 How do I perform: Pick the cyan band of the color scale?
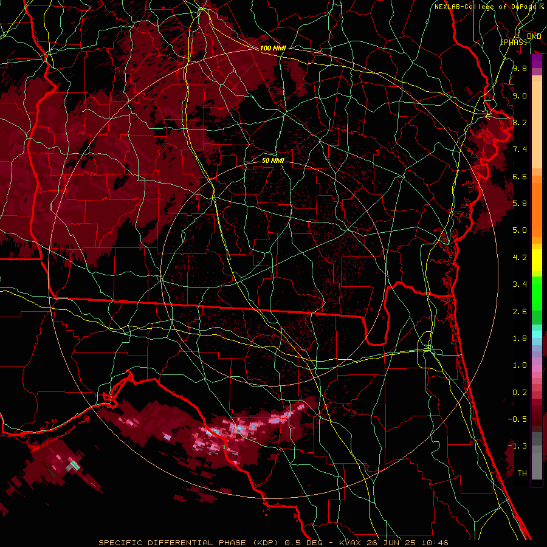pos(537,334)
